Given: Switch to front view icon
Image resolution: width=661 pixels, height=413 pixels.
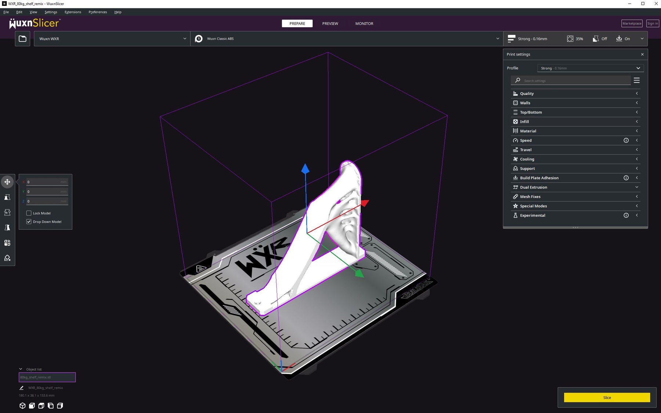Looking at the screenshot, I should click(x=32, y=406).
